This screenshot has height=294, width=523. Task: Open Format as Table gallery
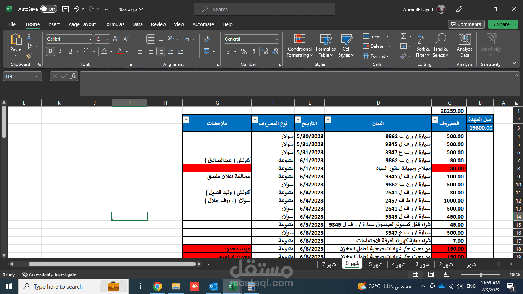(326, 46)
